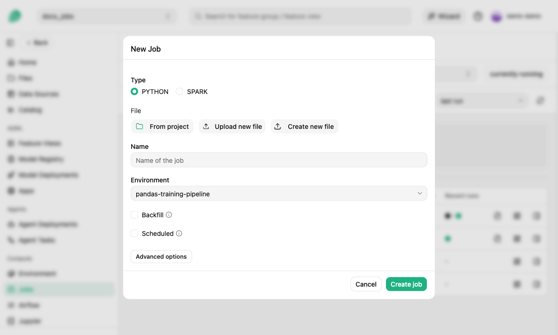Focus the Name of the job field
Image resolution: width=558 pixels, height=335 pixels.
point(279,160)
